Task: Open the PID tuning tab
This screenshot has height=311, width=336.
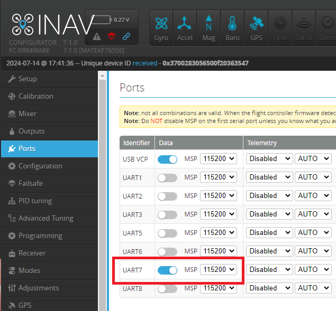Action: tap(50, 201)
